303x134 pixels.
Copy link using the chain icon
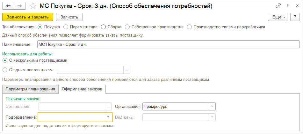coord(278,6)
